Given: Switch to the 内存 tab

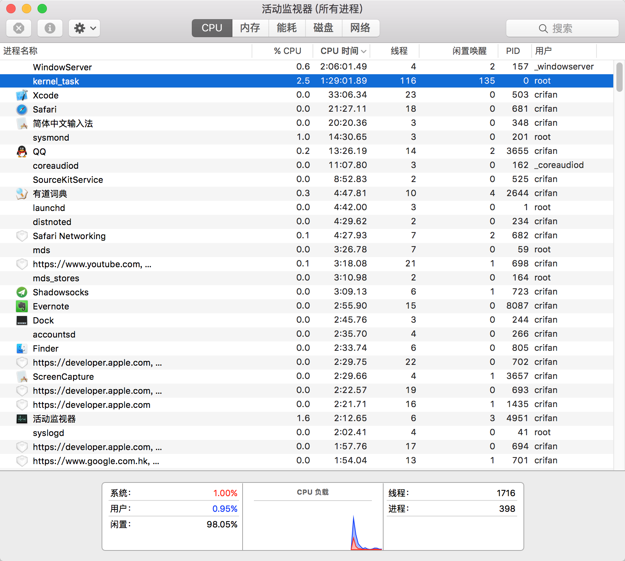Looking at the screenshot, I should coord(250,28).
